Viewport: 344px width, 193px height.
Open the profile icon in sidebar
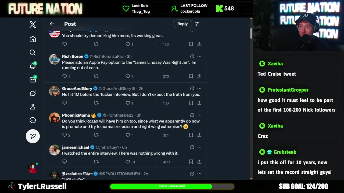[x=33, y=107]
